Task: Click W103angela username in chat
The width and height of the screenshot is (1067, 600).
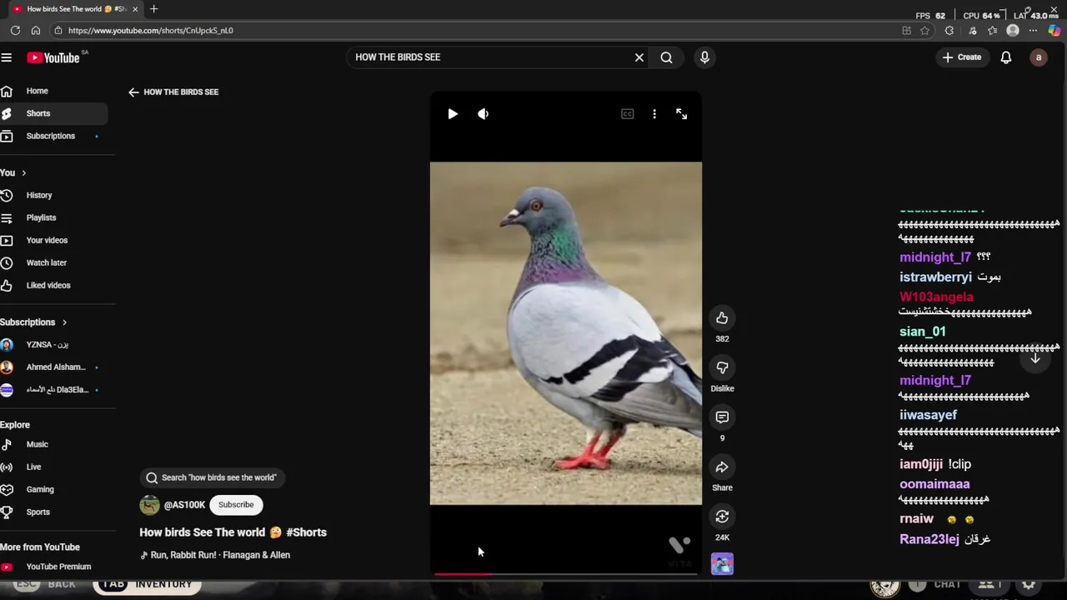Action: tap(936, 297)
